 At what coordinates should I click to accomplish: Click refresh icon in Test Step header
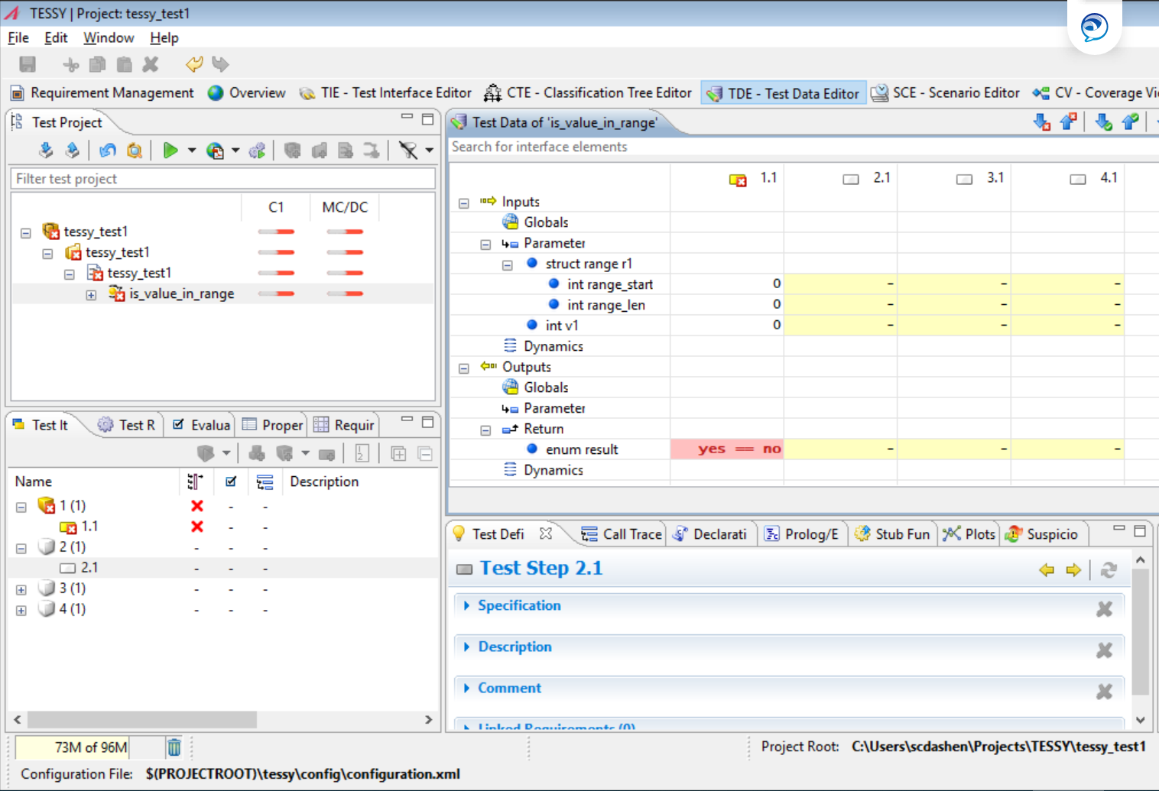coord(1109,569)
